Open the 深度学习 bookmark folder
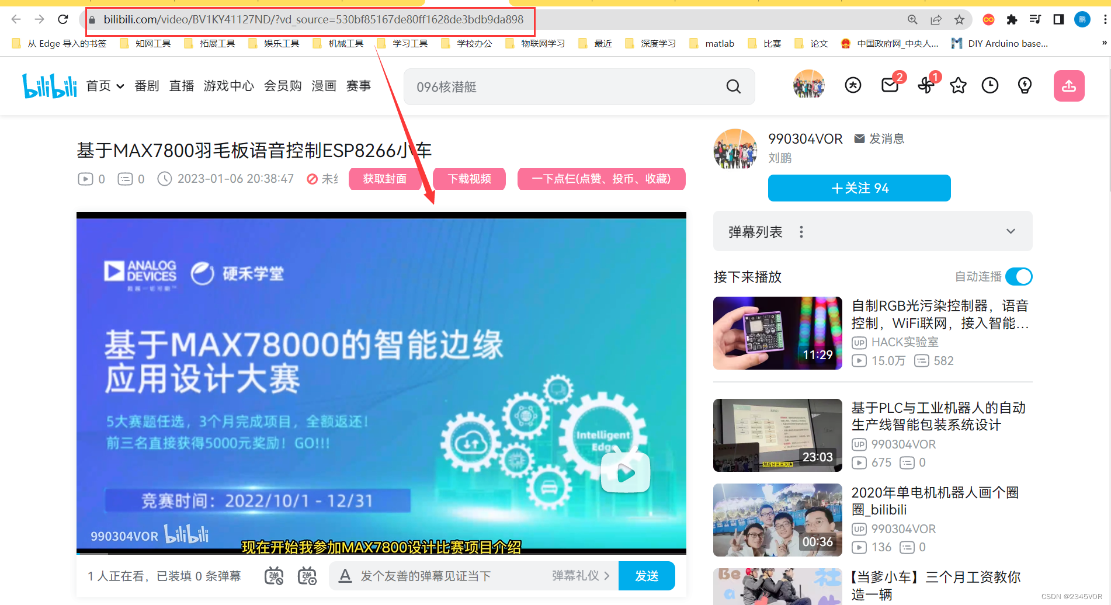The image size is (1111, 605). point(651,43)
